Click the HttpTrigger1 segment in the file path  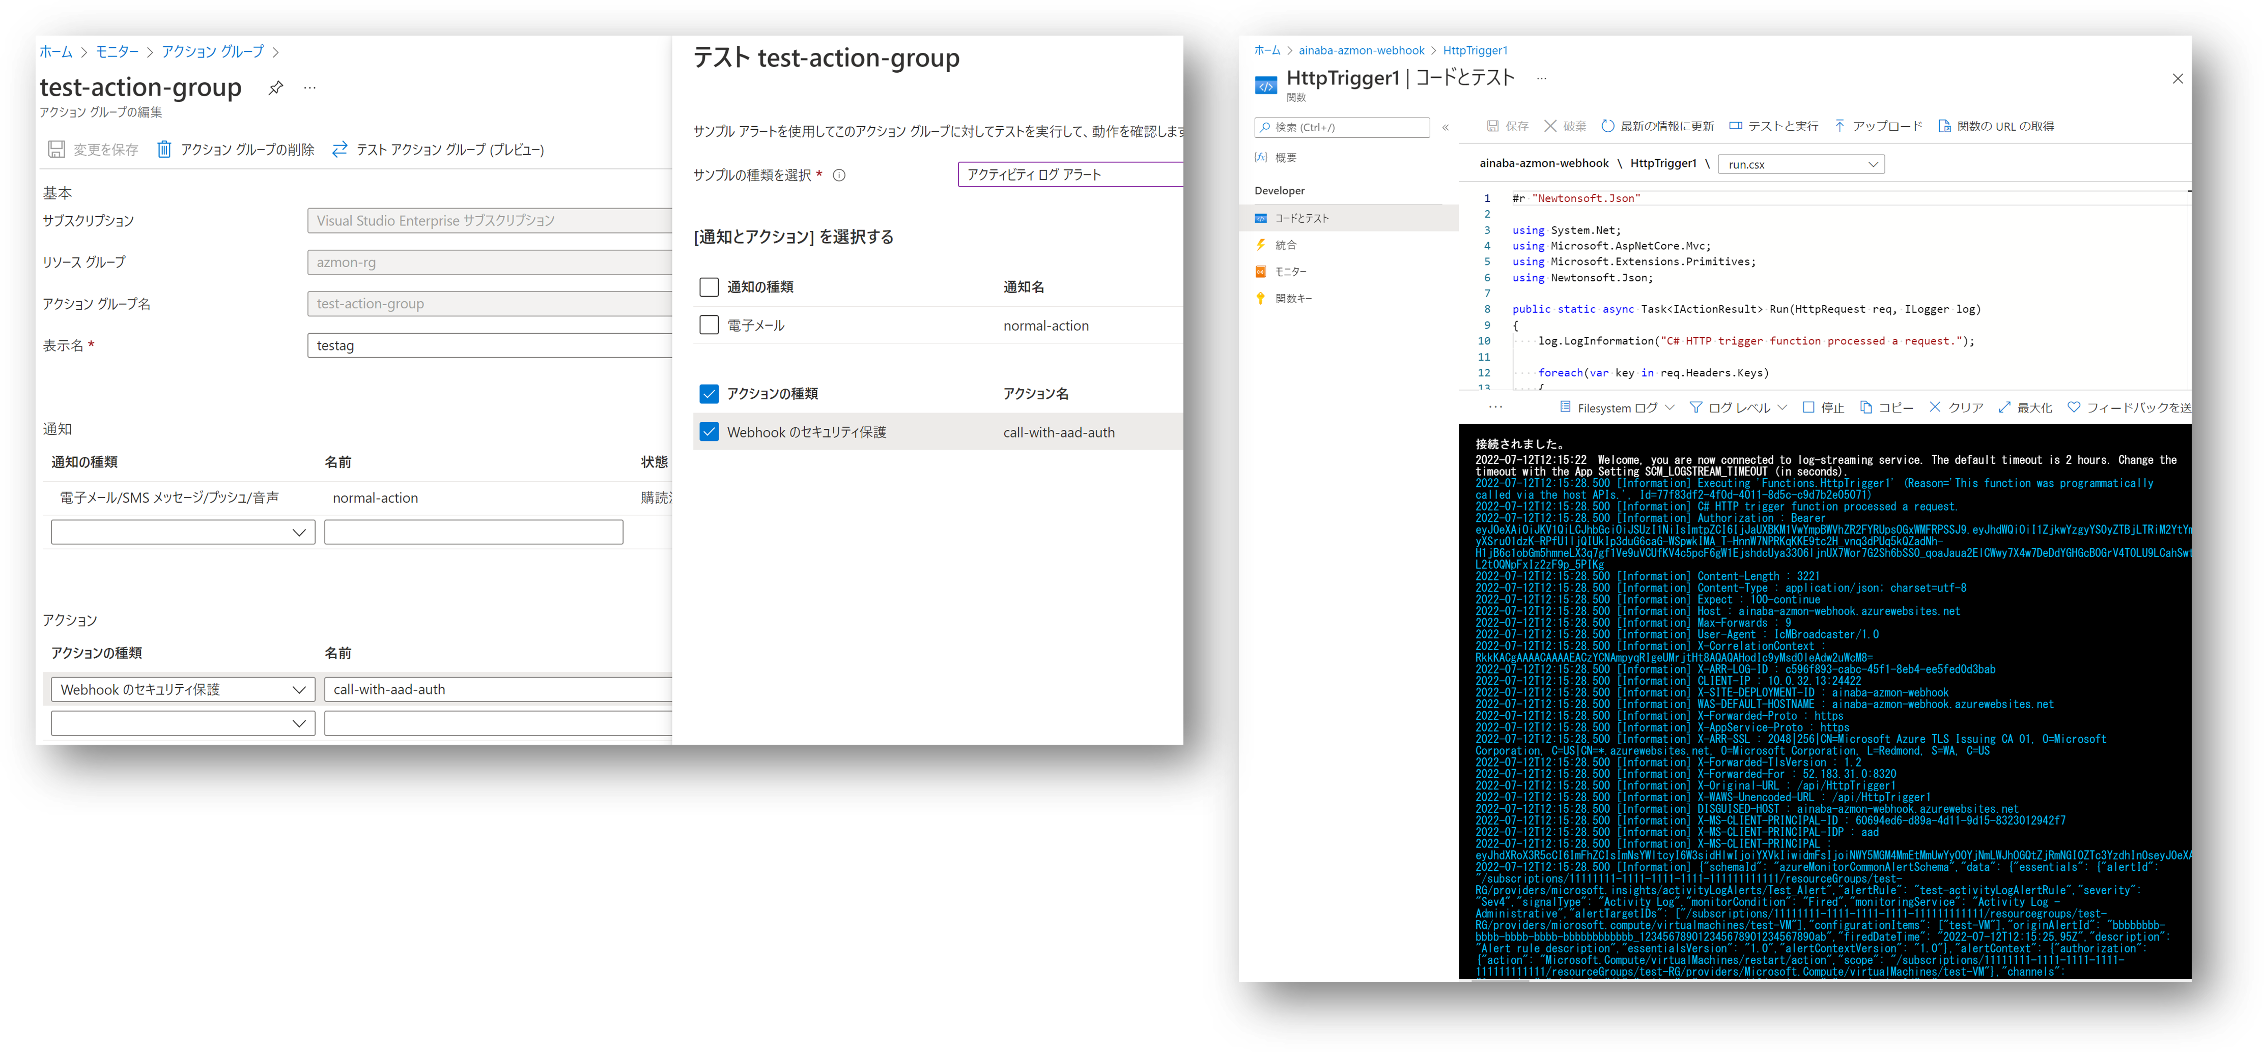[1664, 163]
